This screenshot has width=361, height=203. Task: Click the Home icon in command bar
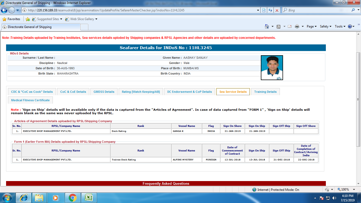point(267,26)
